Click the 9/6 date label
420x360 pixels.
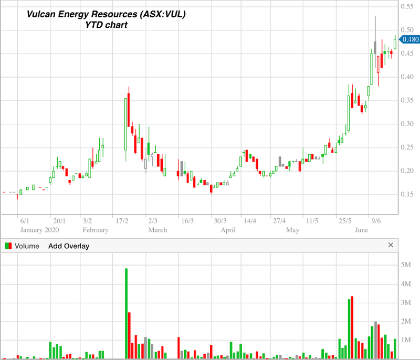click(x=376, y=221)
